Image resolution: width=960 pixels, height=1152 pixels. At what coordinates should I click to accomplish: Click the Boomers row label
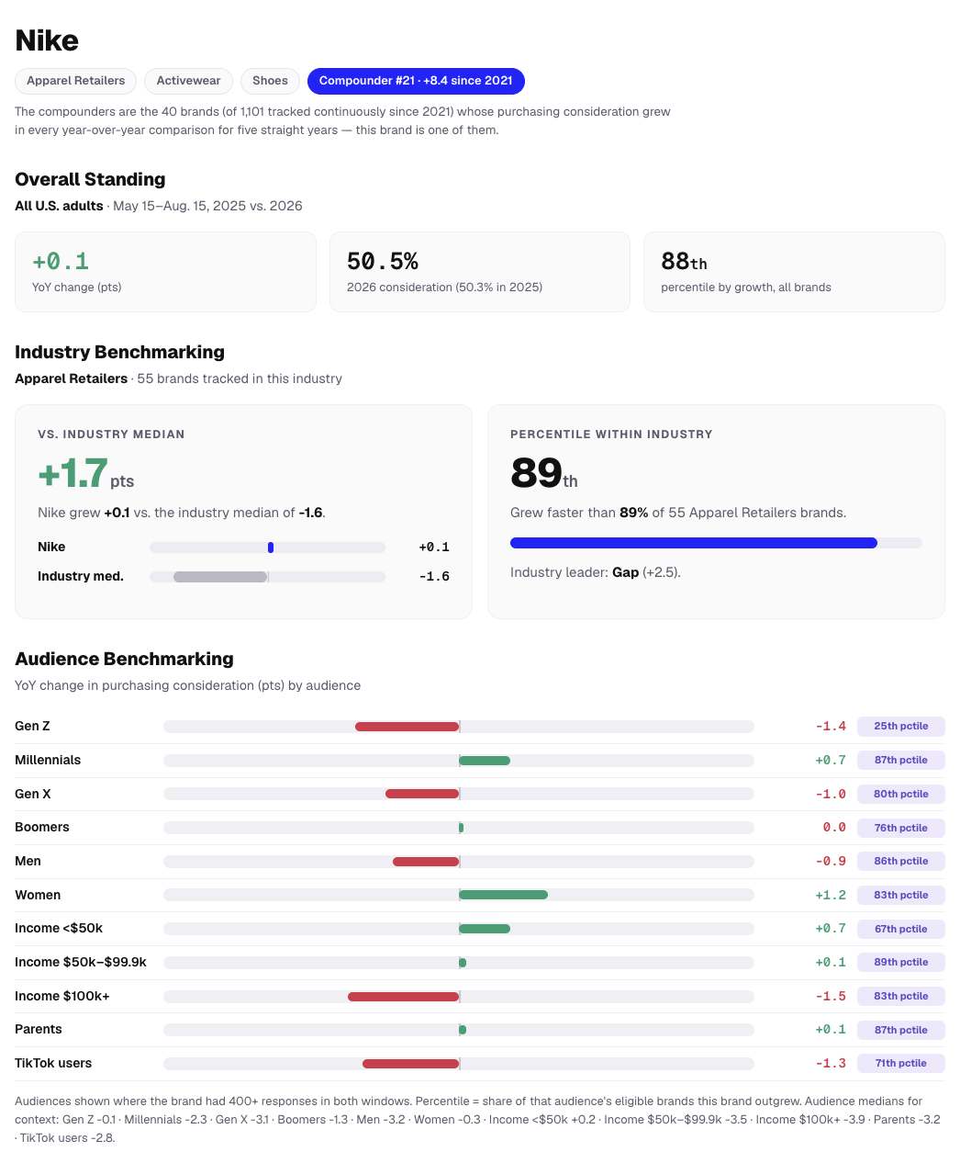42,828
